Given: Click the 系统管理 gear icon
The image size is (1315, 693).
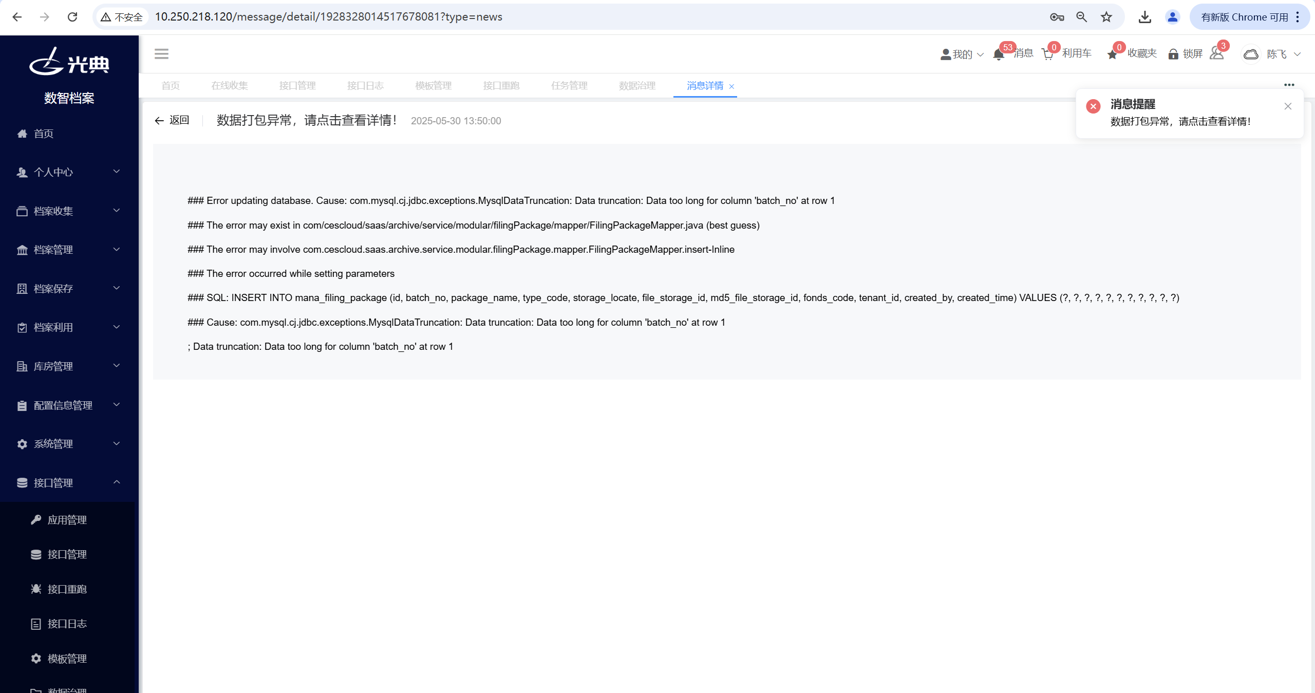Looking at the screenshot, I should [x=22, y=444].
